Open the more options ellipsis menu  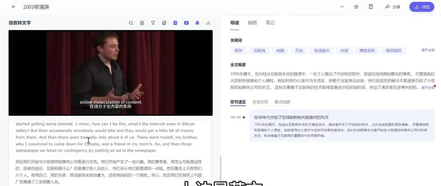[342, 7]
